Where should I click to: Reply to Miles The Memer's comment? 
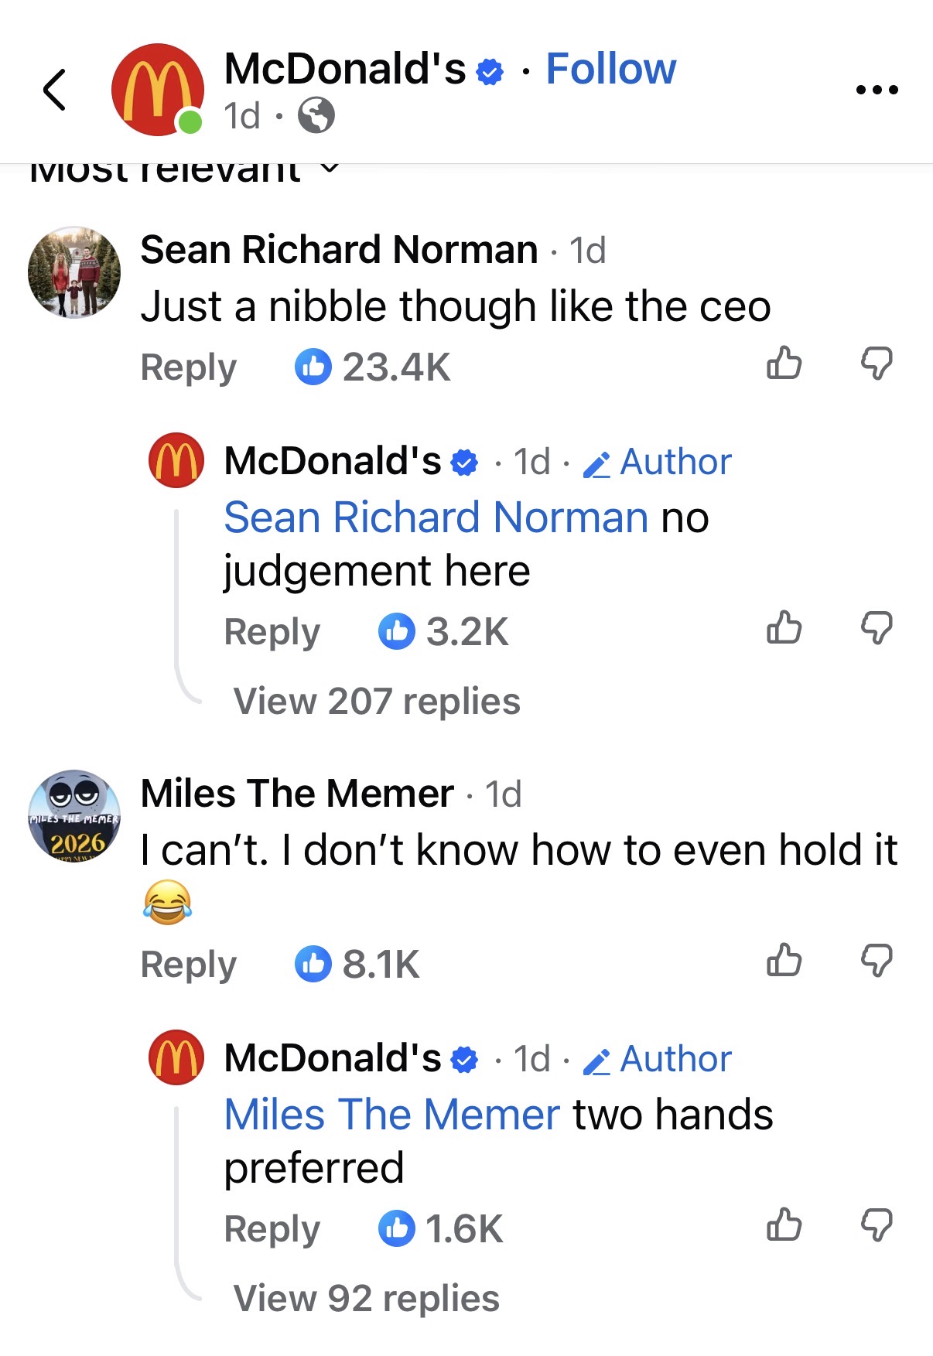pyautogui.click(x=188, y=964)
